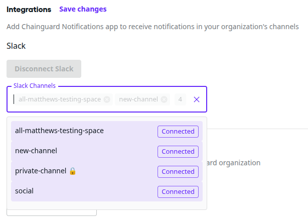308x218 pixels.
Task: Click the Save changes link
Action: tap(83, 9)
